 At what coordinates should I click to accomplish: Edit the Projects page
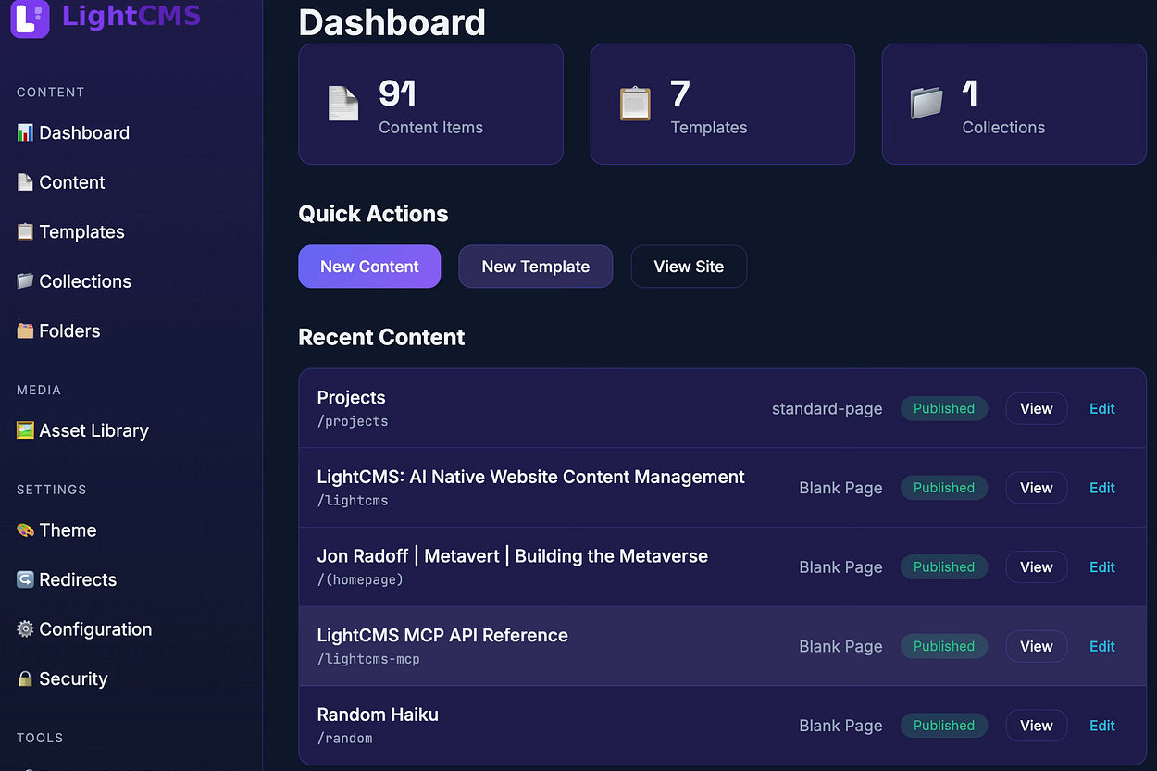(x=1102, y=408)
